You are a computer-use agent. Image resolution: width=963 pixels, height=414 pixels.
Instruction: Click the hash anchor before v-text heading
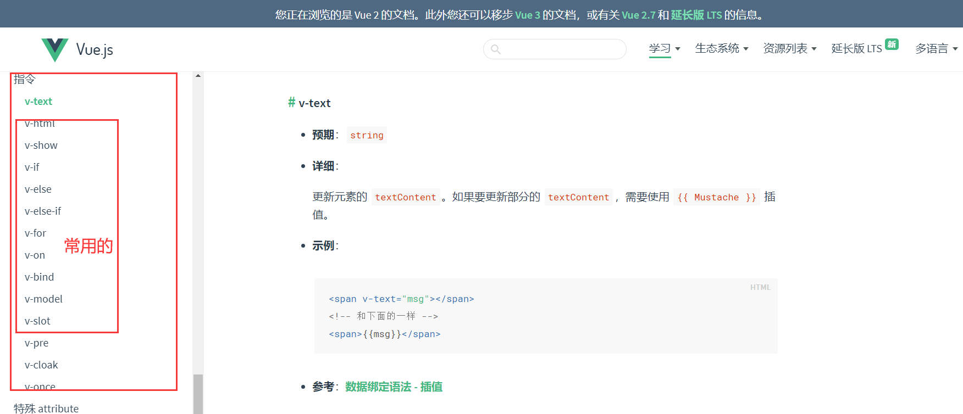(291, 103)
